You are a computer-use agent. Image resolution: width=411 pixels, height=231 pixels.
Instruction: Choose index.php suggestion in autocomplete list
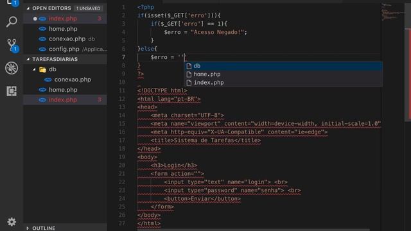pyautogui.click(x=283, y=83)
